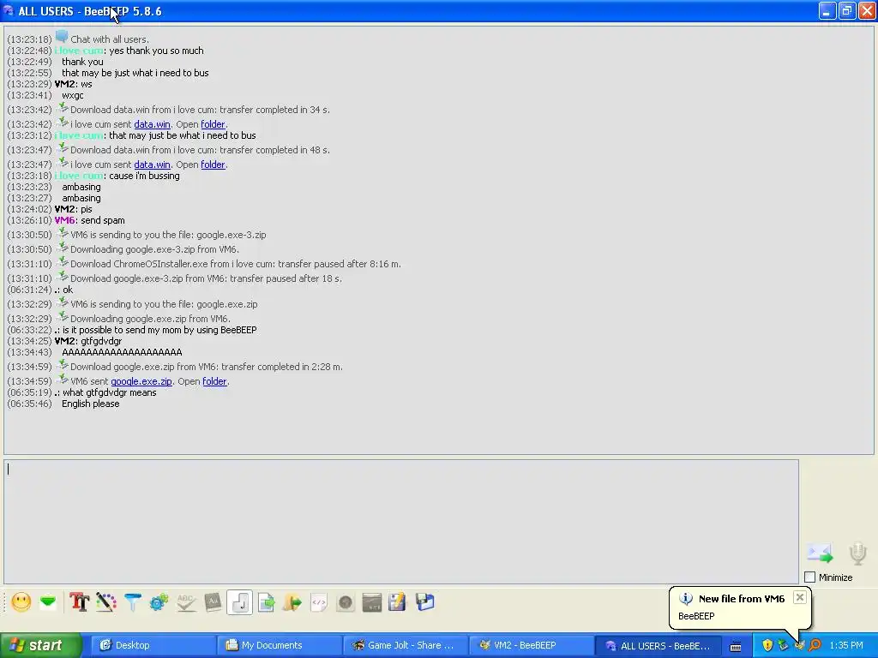
Task: Click the 'Chat with all users.' header text
Action: pyautogui.click(x=110, y=39)
